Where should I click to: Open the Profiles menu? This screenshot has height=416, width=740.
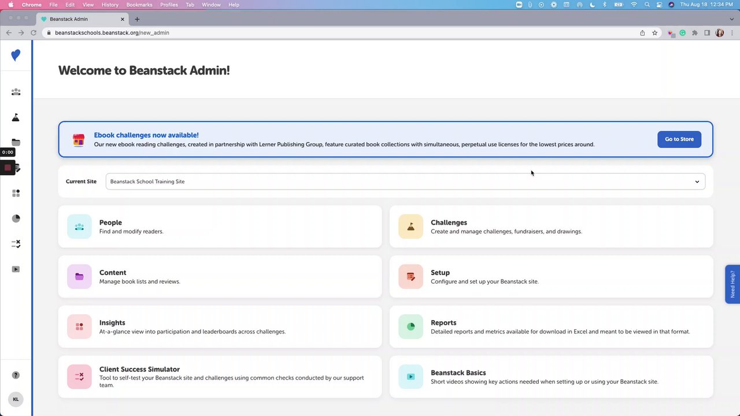tap(169, 5)
